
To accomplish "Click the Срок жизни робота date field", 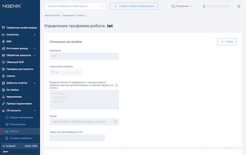I will (66, 72).
